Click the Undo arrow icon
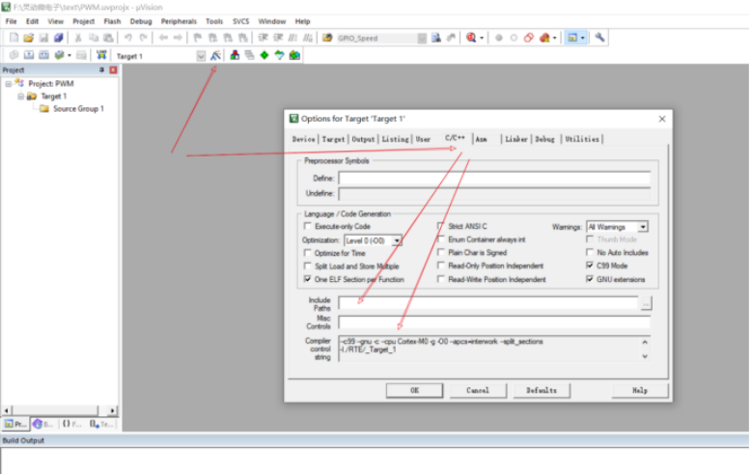 (128, 38)
